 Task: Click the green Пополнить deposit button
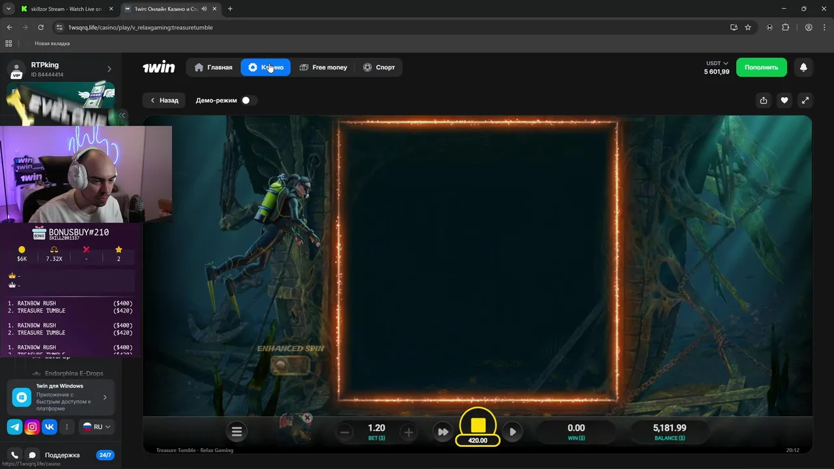click(x=761, y=67)
